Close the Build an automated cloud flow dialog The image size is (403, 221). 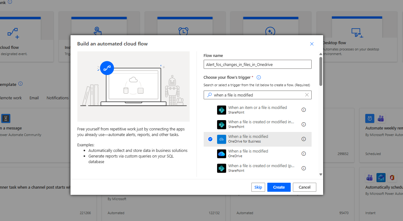[x=312, y=44]
